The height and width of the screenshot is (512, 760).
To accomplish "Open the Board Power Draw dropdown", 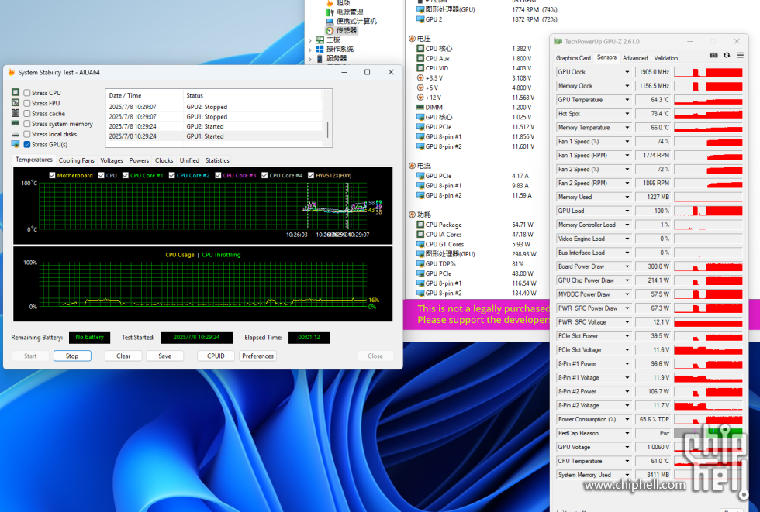I will click(x=627, y=266).
